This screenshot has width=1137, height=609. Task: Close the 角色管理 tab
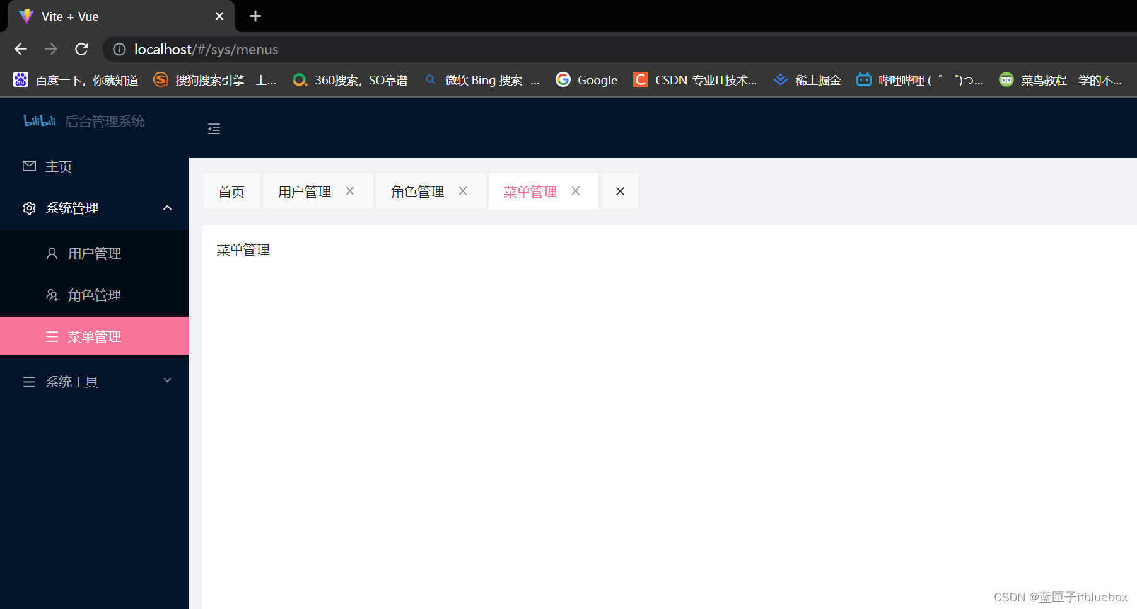click(463, 191)
